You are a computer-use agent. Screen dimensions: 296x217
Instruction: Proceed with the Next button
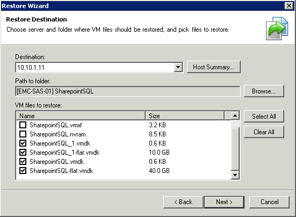224,202
